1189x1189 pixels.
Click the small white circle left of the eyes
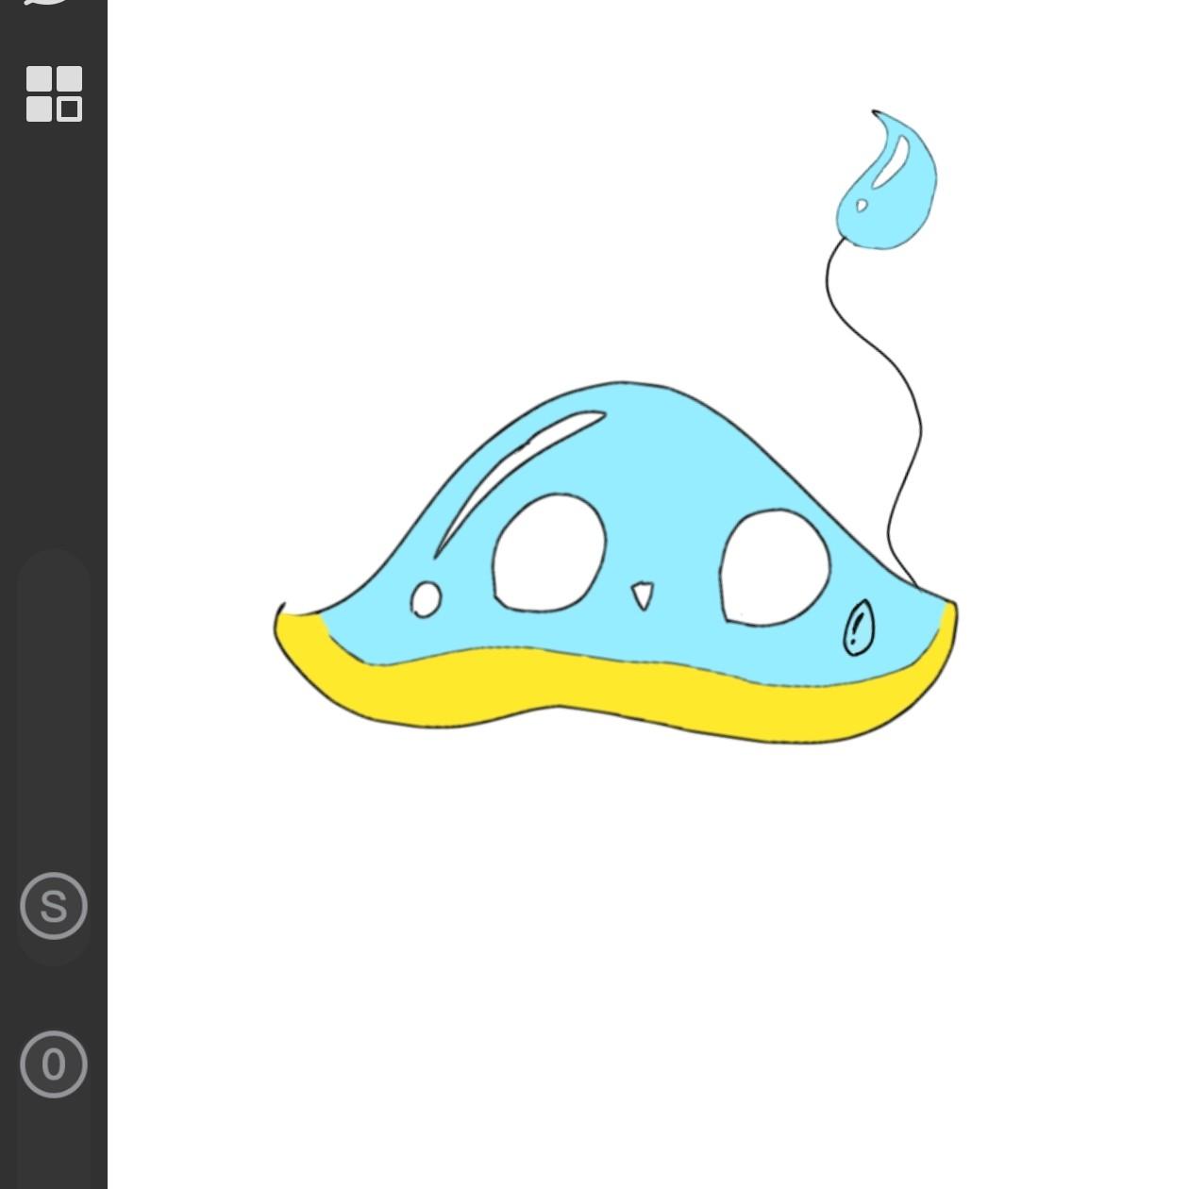[x=426, y=599]
